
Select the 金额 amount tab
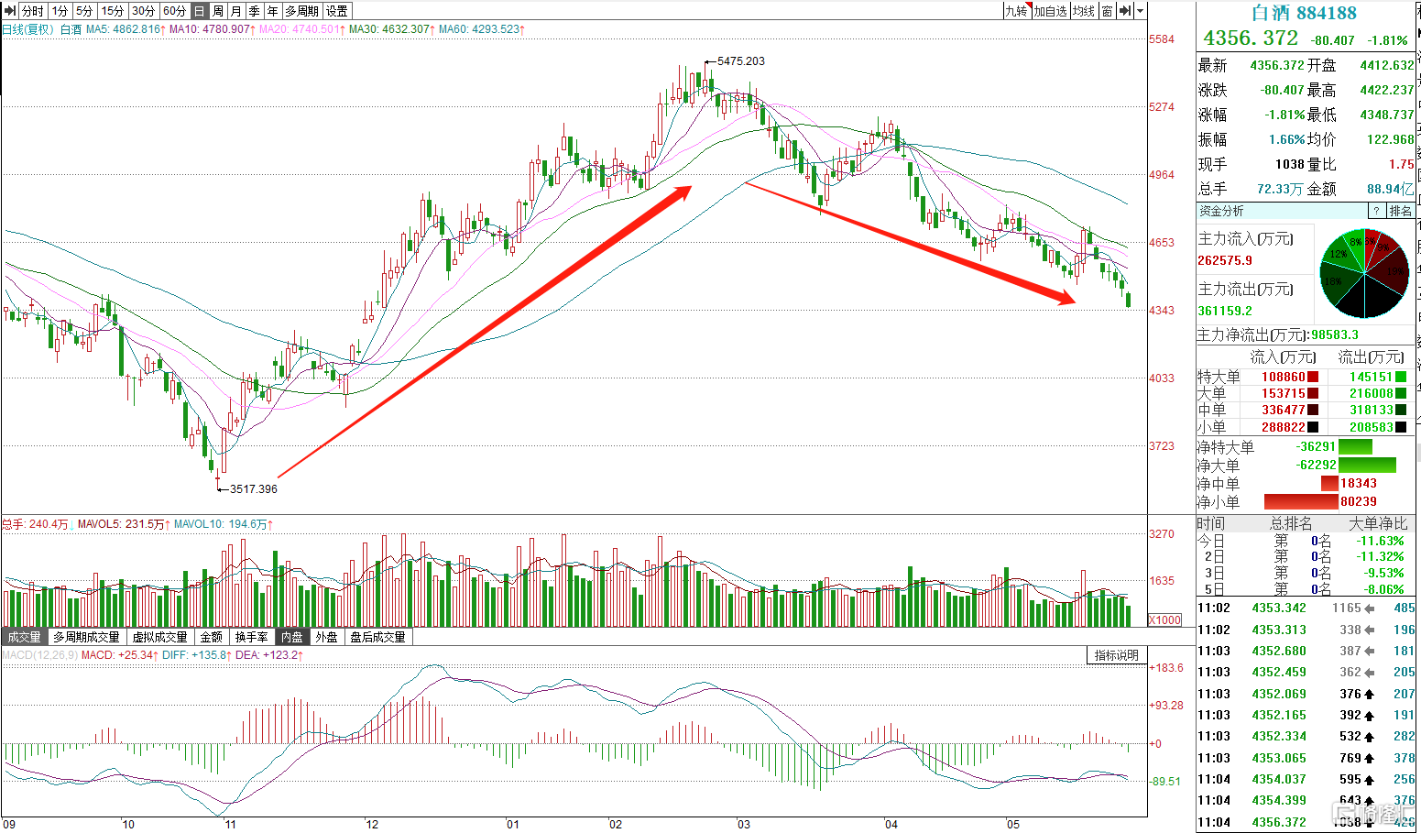click(212, 637)
